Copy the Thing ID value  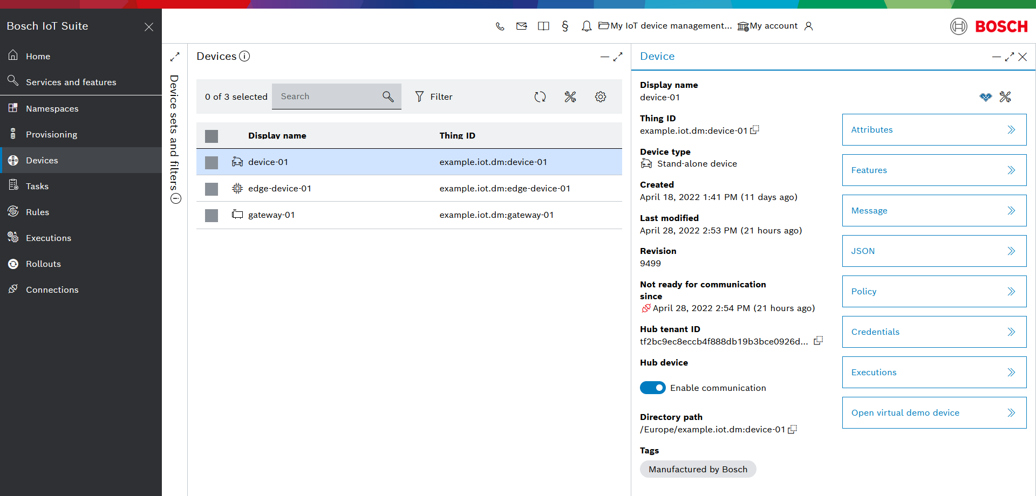pyautogui.click(x=755, y=130)
